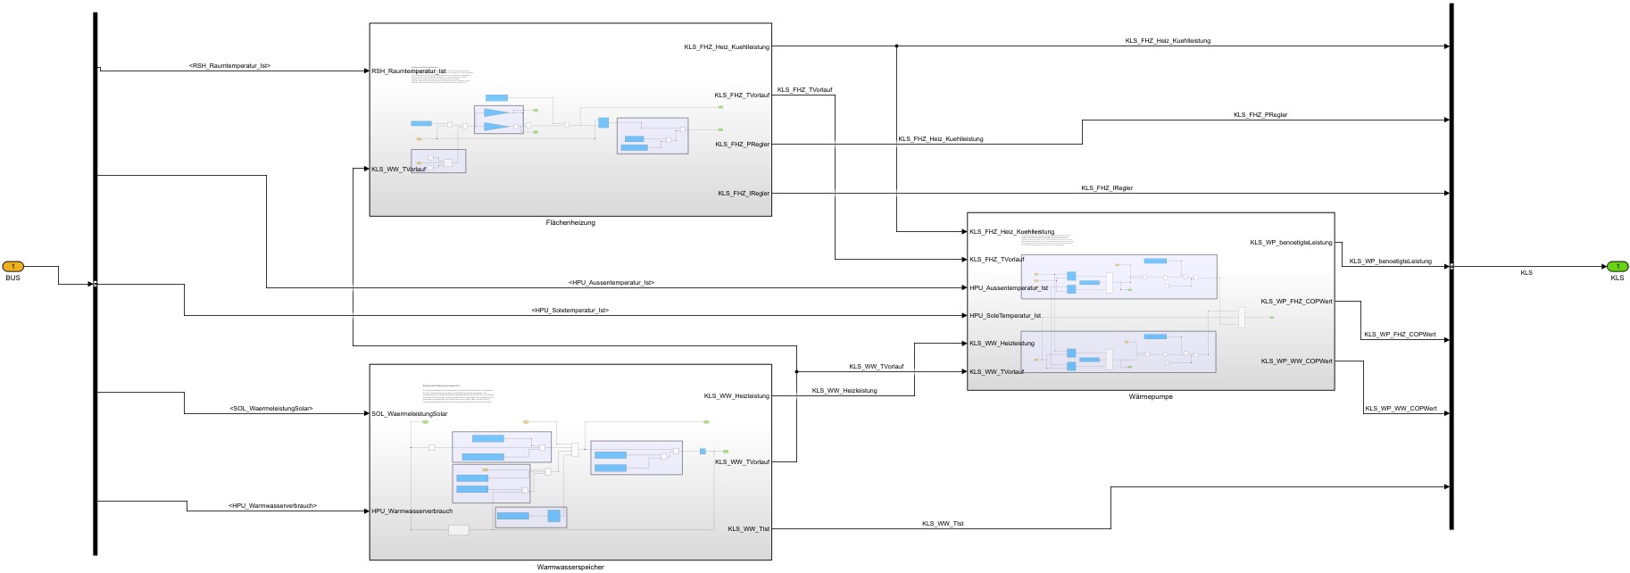Select the KLS_WP_FHZ_COPWert signal line label

1400,335
